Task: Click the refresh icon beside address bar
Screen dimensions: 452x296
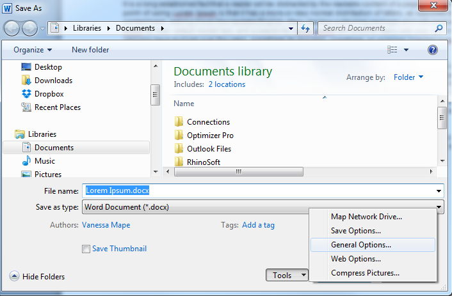Action: [305, 28]
